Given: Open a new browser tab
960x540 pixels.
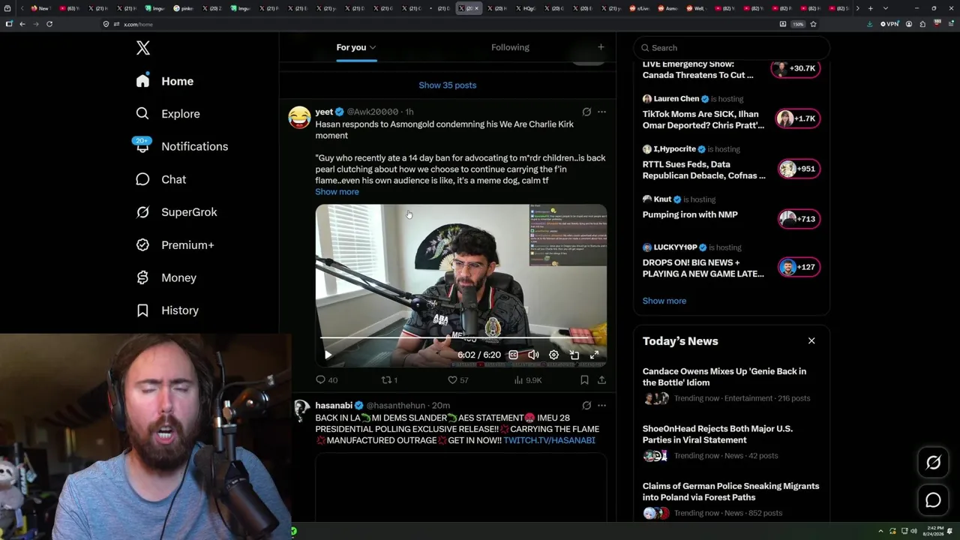Looking at the screenshot, I should click(x=870, y=8).
